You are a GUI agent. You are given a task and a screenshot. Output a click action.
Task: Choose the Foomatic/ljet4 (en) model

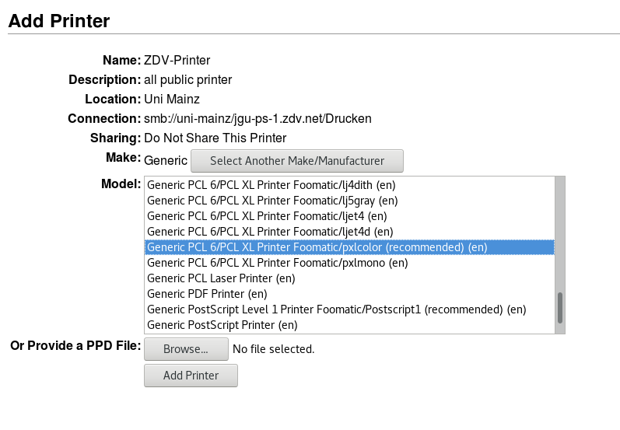[x=349, y=216]
